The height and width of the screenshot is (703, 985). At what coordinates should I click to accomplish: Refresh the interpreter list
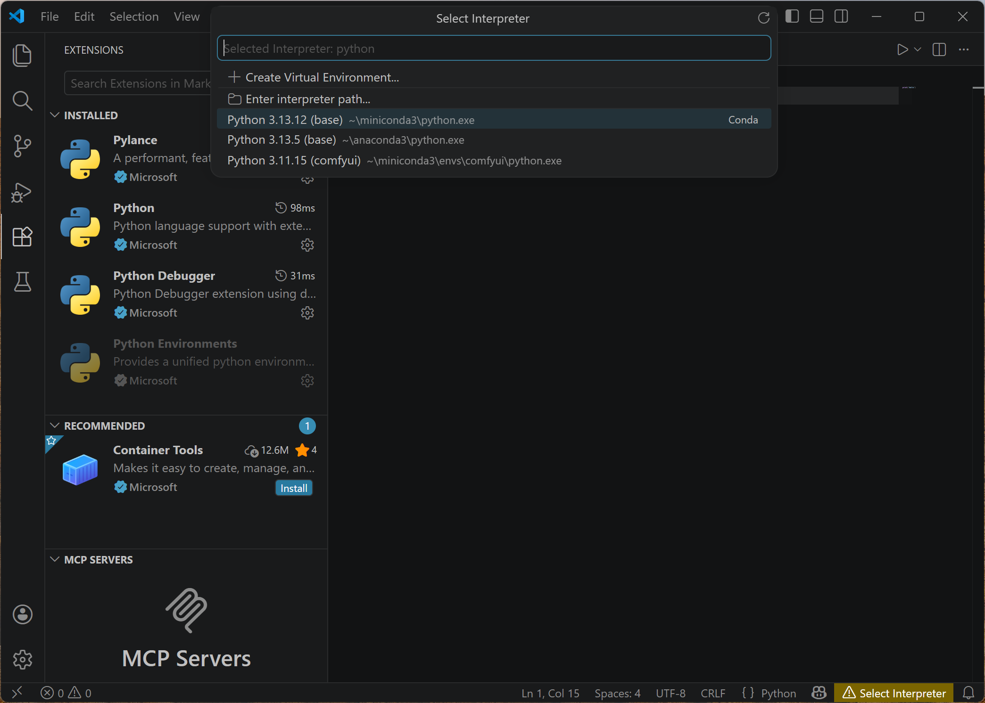pos(763,18)
